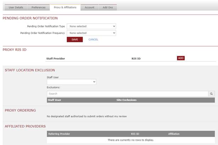This screenshot has width=218, height=145.
Task: Open the User Details tab
Action: 16,7
